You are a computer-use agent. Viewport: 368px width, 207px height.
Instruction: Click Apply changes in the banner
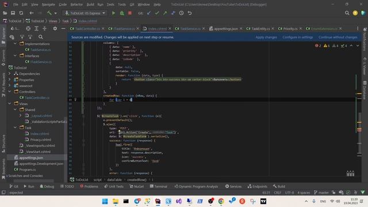(x=266, y=37)
